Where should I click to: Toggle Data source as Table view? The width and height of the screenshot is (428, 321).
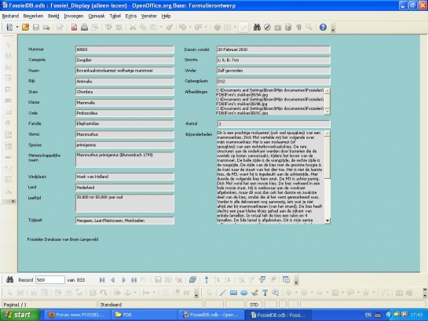click(x=286, y=279)
